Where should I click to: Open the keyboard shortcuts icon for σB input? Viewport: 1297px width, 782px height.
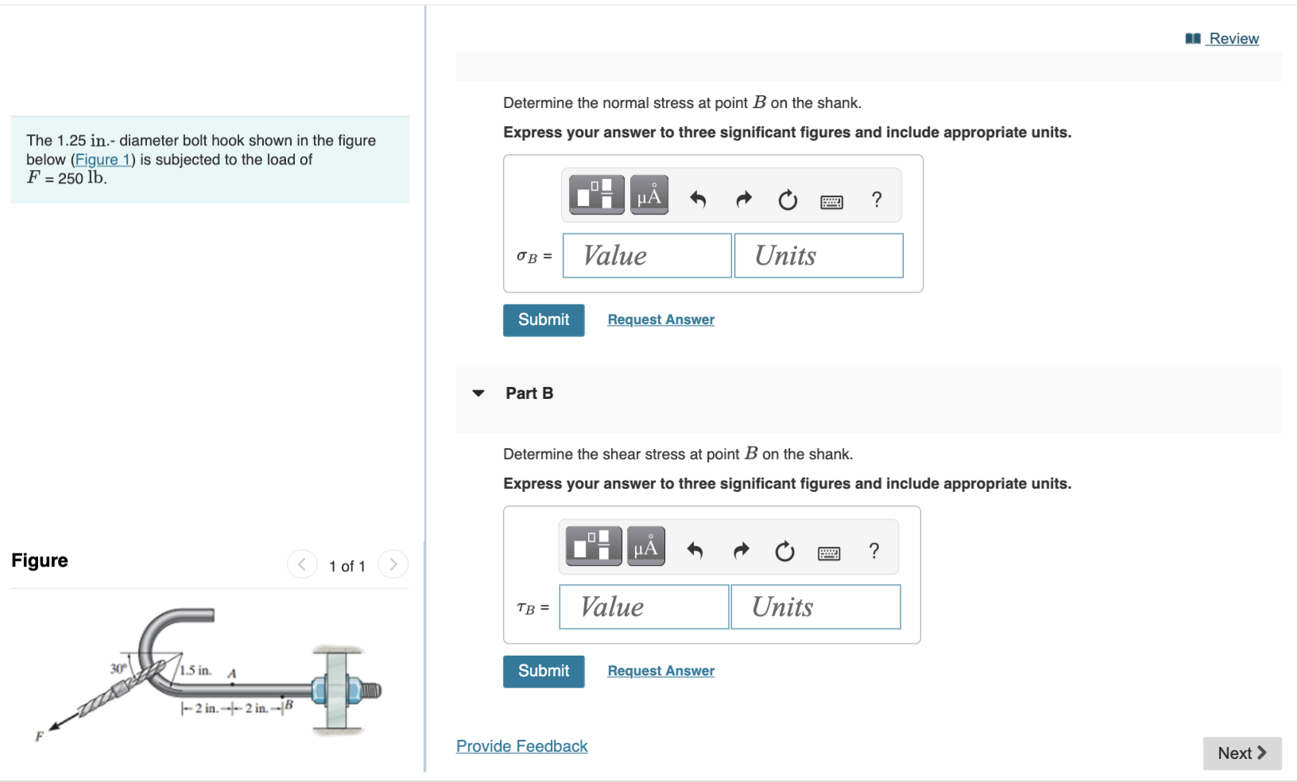click(x=830, y=201)
